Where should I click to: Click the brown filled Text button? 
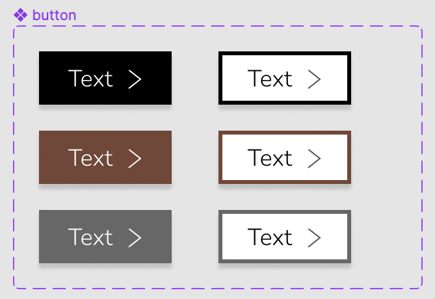[105, 157]
